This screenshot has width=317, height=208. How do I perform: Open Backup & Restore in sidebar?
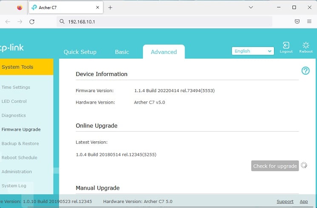click(20, 143)
